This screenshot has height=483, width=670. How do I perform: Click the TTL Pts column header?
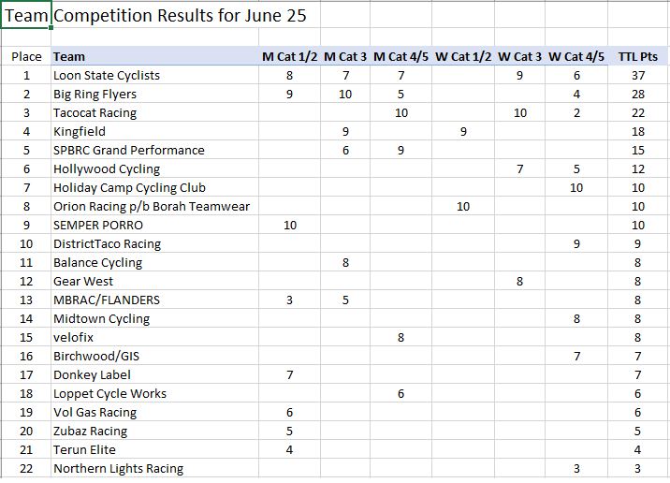click(x=637, y=56)
